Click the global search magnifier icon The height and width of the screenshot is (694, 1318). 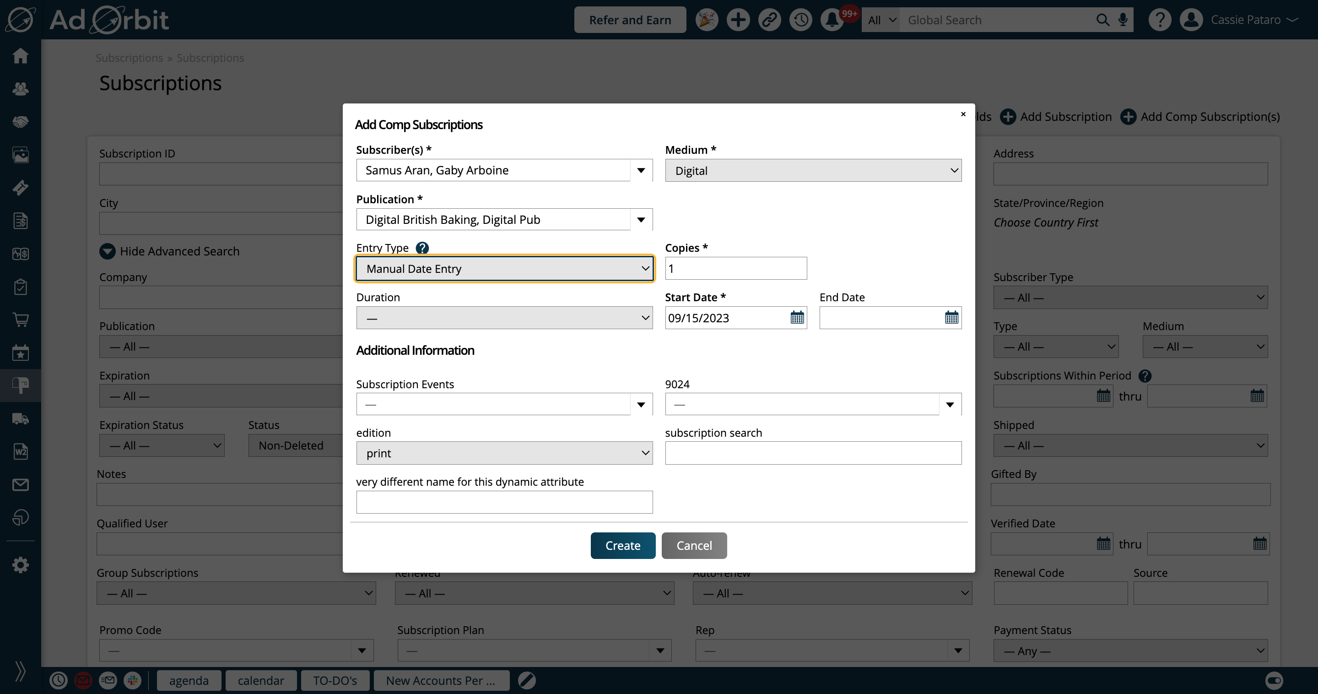(1102, 20)
